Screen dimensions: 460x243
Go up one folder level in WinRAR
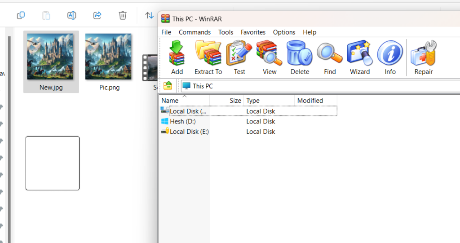(168, 86)
